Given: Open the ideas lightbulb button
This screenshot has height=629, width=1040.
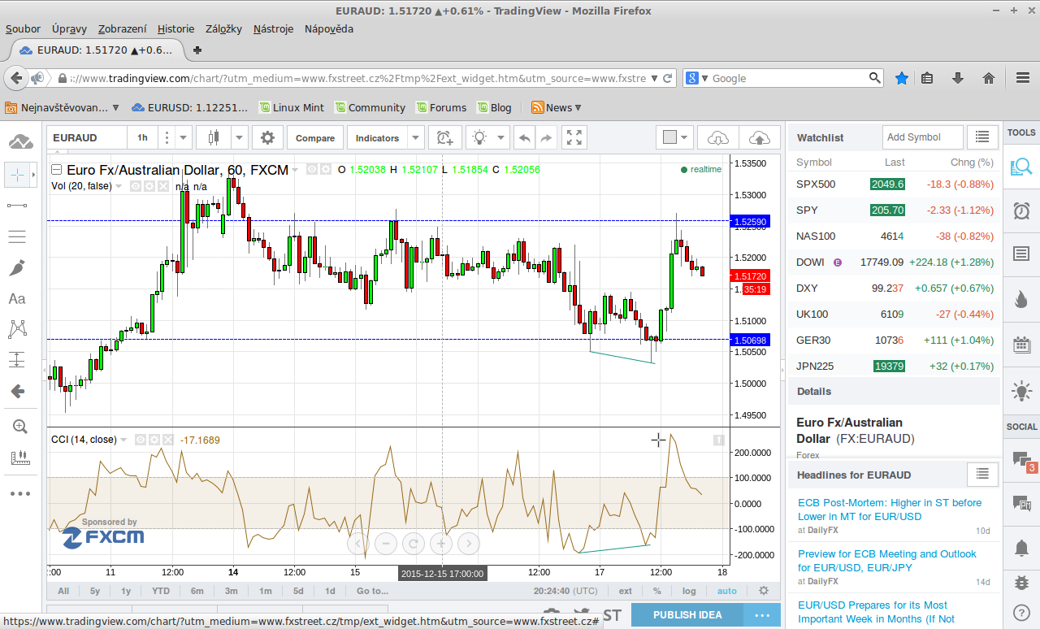Looking at the screenshot, I should 479,137.
